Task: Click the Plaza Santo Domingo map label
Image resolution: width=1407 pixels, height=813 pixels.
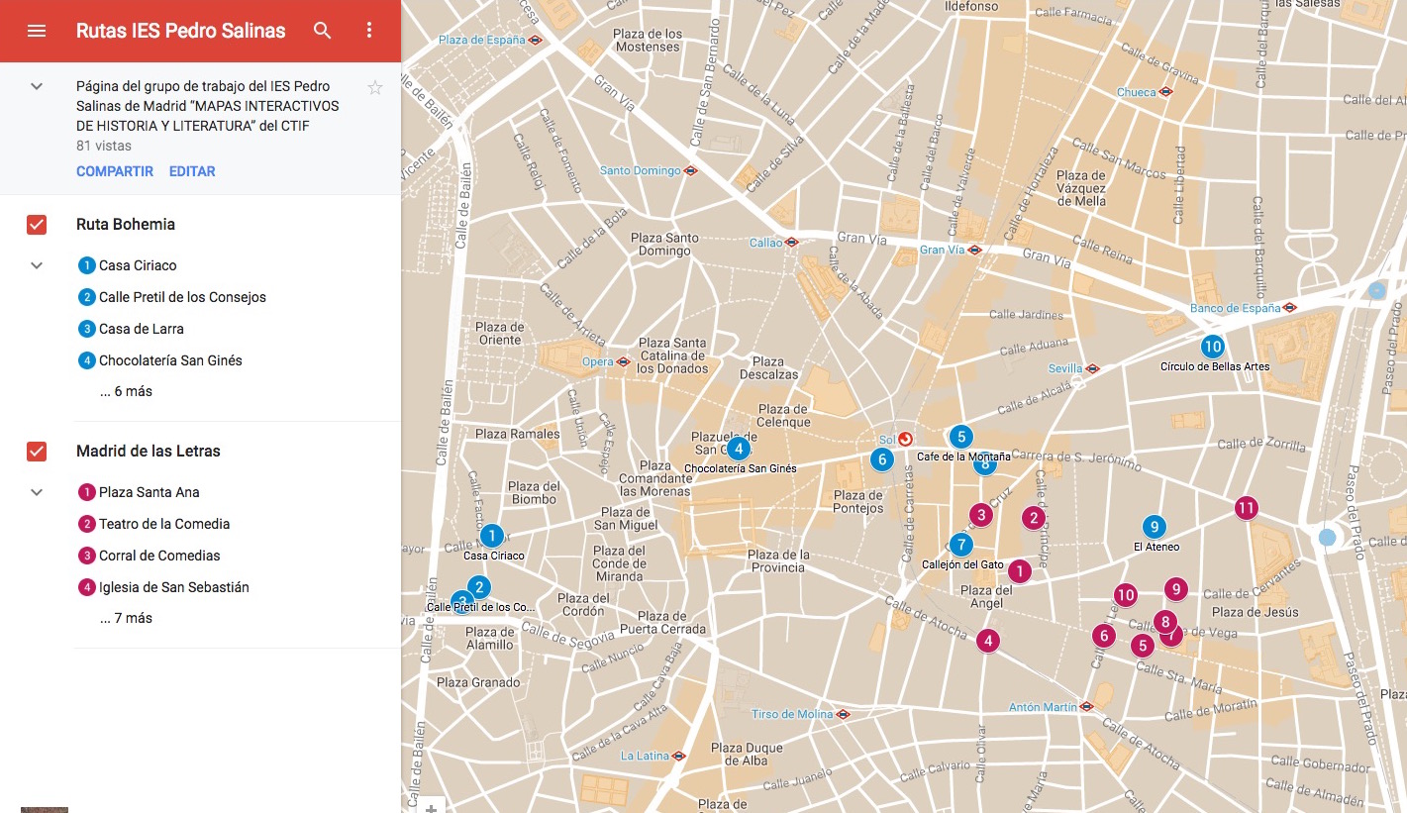Action: click(x=664, y=245)
